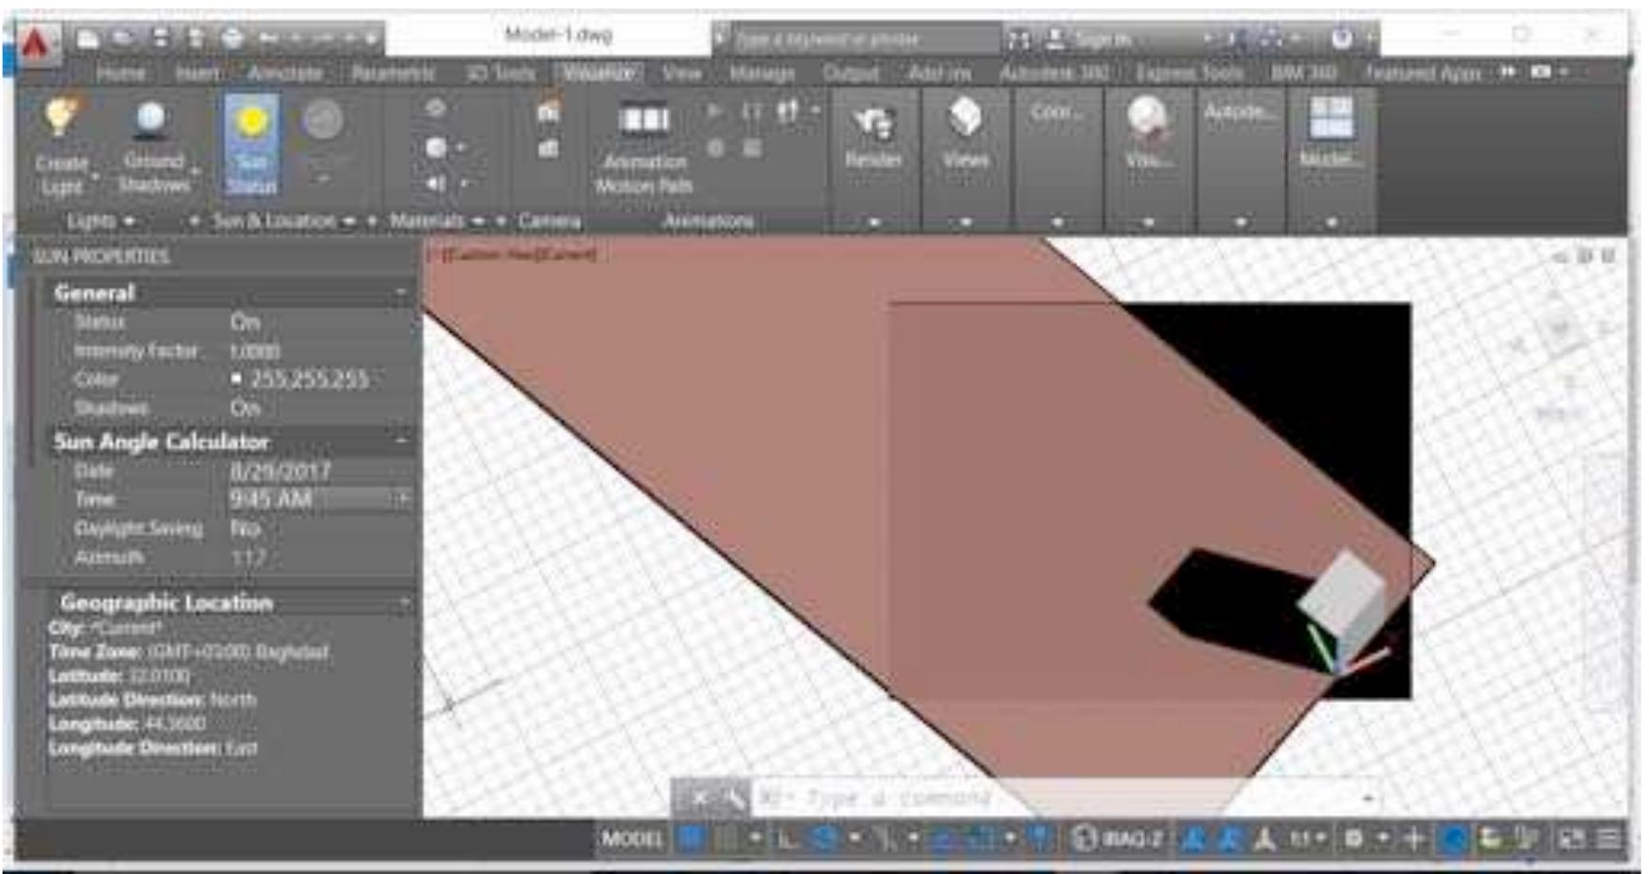Open the Home ribbon tab
The image size is (1649, 874).
pyautogui.click(x=120, y=73)
